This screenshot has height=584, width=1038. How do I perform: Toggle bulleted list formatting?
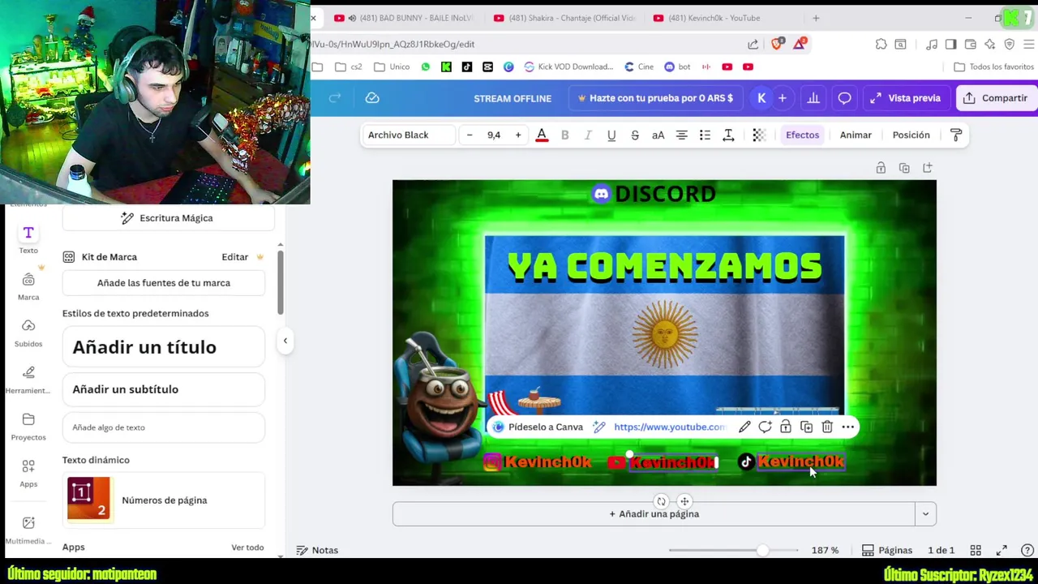[x=705, y=135]
